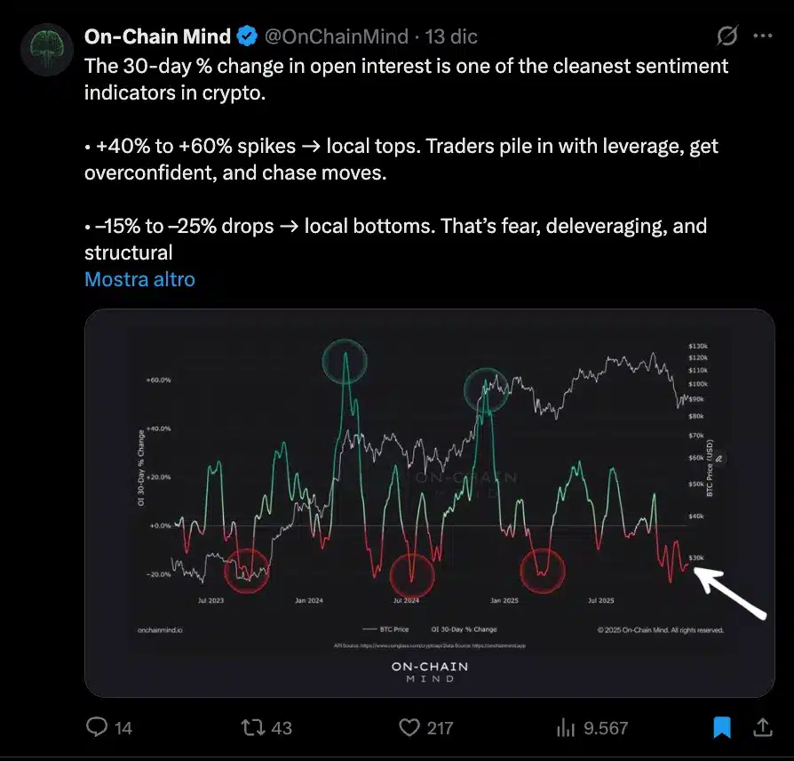Click the "OI 30-Day % Change" legend entry
This screenshot has height=761, width=794.
click(x=464, y=629)
